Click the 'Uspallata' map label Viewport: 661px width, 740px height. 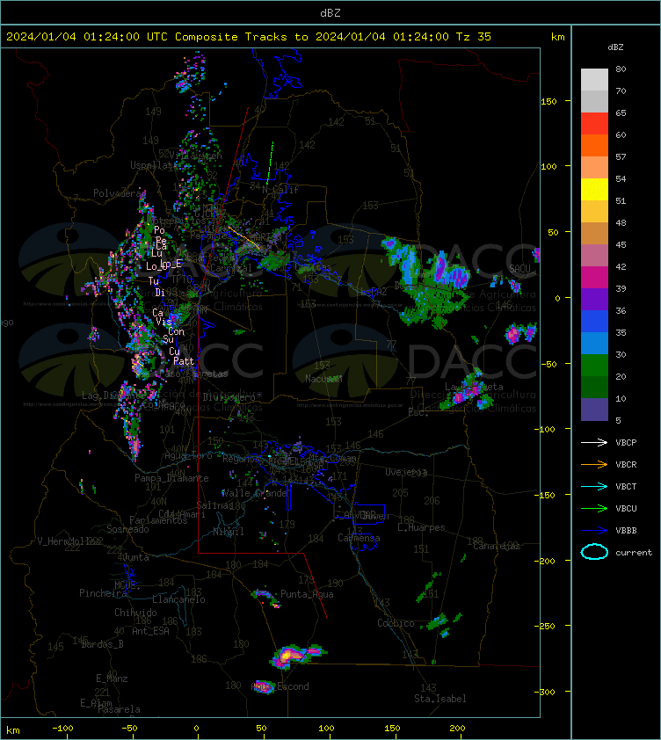coord(154,164)
